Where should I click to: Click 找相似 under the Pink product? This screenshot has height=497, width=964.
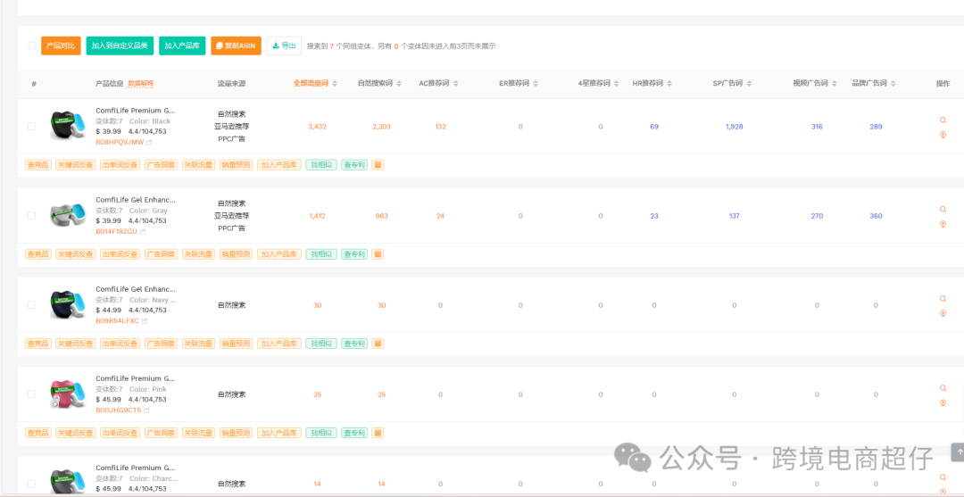321,433
